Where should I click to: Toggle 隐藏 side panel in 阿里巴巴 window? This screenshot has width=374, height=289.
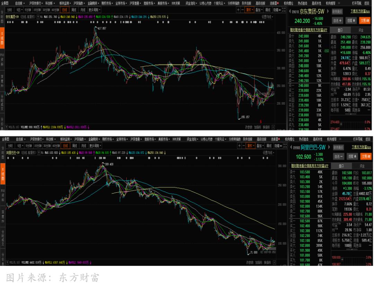278,146
